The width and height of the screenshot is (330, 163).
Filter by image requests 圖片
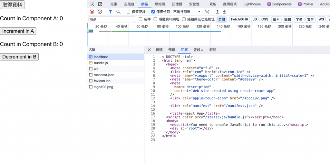click(x=276, y=19)
